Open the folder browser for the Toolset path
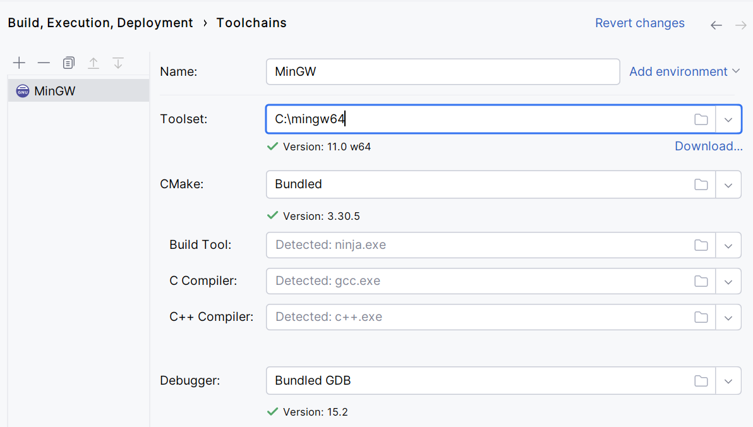The image size is (753, 427). [x=701, y=119]
